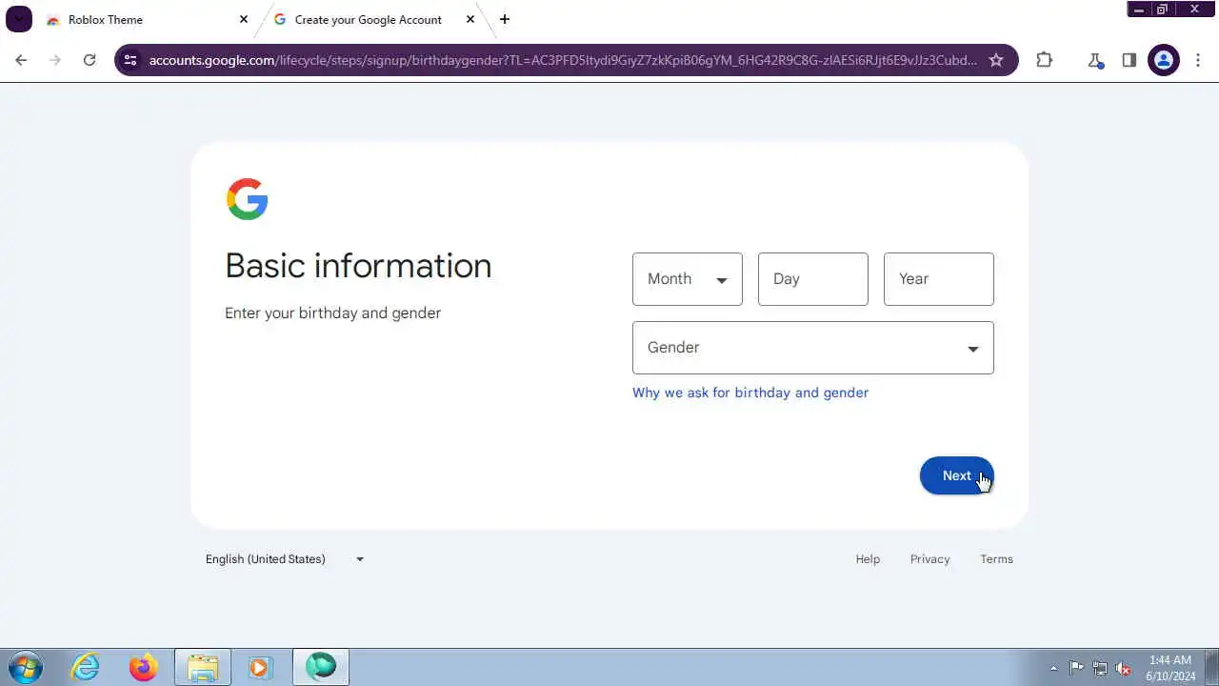
Task: Open Windows Explorer folder in taskbar
Action: [202, 667]
